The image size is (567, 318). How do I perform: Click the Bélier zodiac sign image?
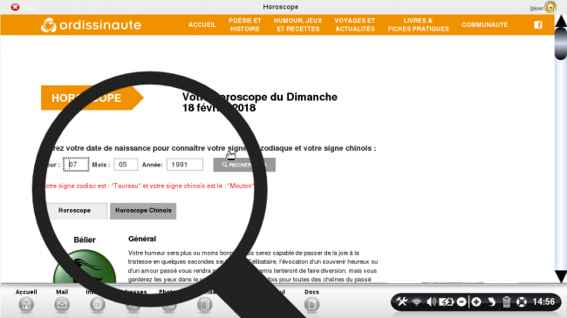coord(85,267)
